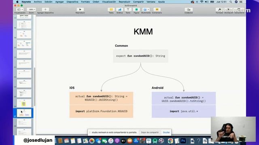Screen dimensions: 259x145
Task: Open the Formato inspector panel
Action: [x=219, y=10]
